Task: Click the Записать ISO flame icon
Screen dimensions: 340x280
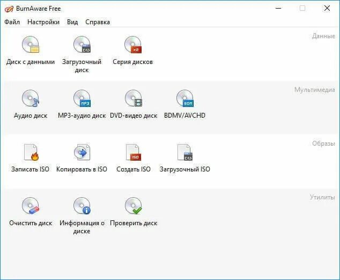Action: pos(31,152)
